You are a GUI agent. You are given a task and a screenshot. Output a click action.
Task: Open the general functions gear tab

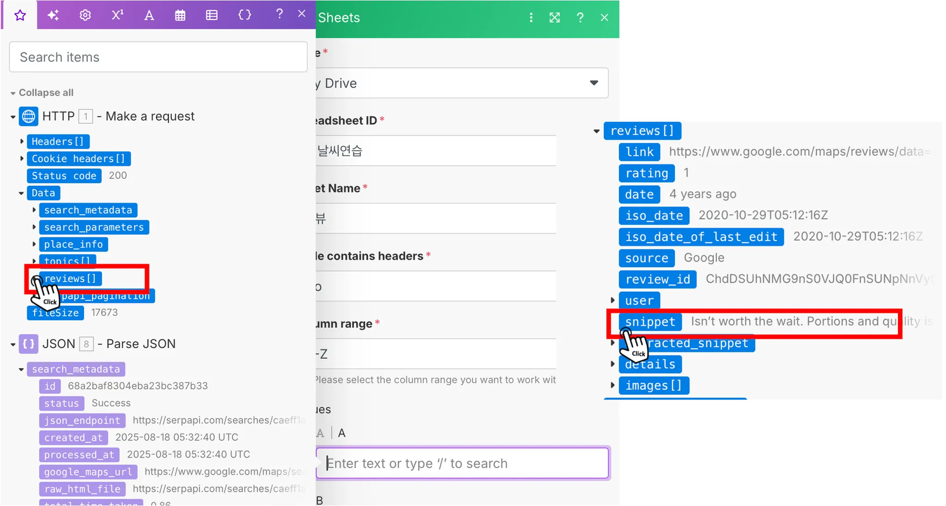pos(85,15)
